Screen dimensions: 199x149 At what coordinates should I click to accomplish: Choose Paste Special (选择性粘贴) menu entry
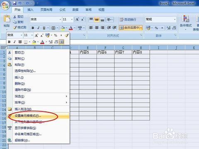[38, 71]
